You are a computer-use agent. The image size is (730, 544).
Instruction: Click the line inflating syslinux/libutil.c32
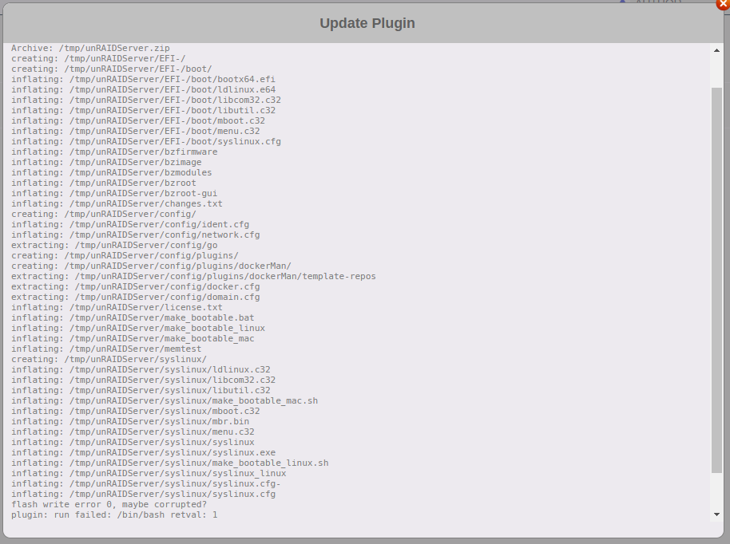pyautogui.click(x=141, y=391)
